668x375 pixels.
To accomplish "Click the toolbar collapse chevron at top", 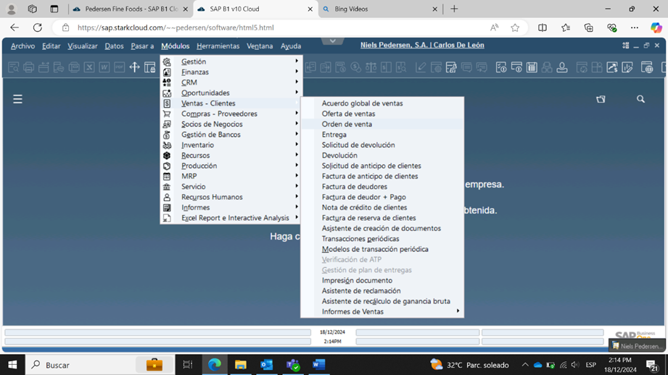I will tap(333, 41).
